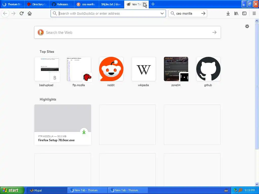Switch to the Directory Listing tab
This screenshot has height=194, width=259.
(x=37, y=4)
